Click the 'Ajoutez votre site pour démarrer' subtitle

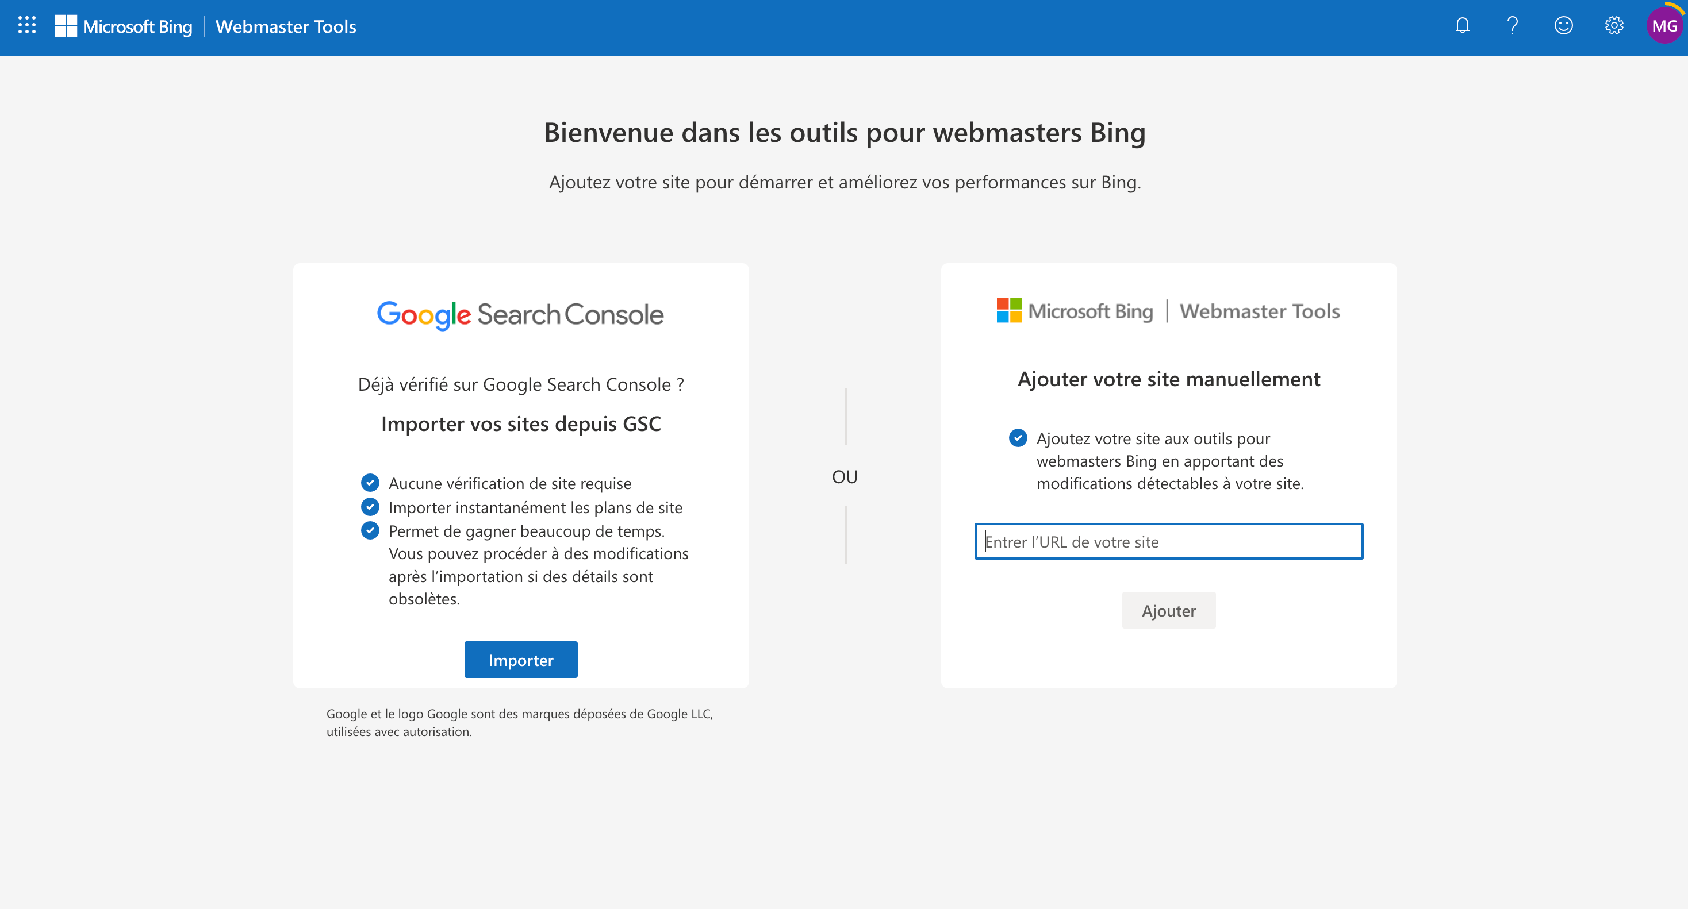845,182
